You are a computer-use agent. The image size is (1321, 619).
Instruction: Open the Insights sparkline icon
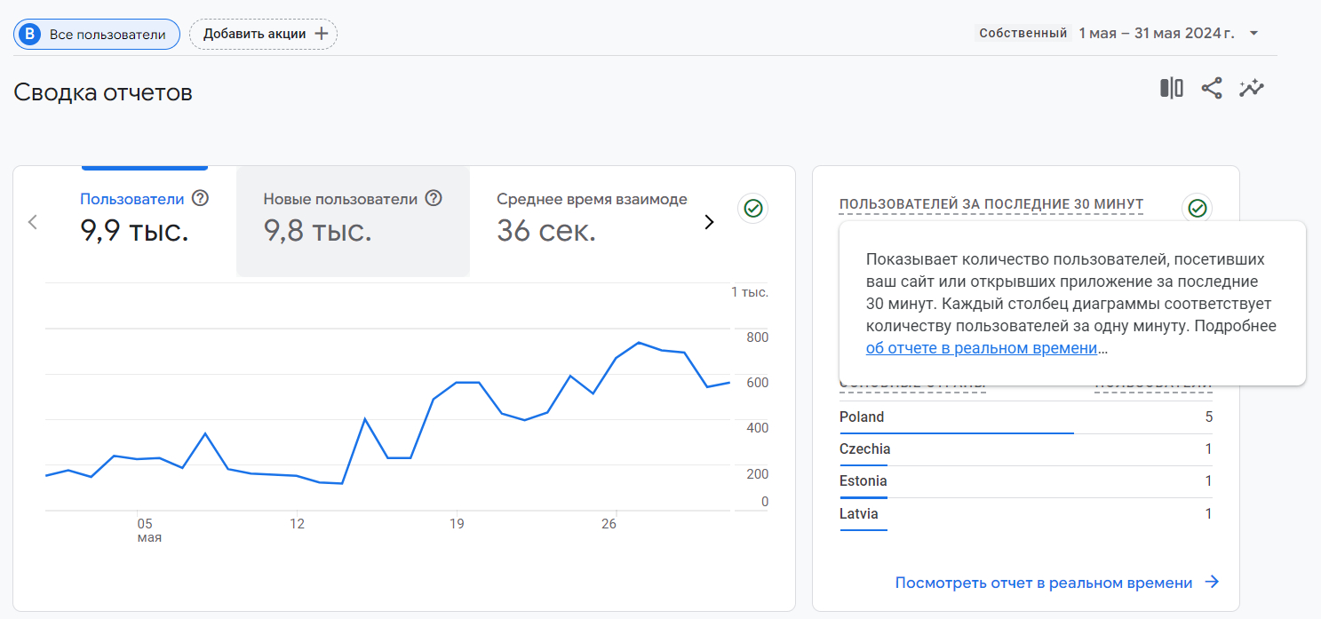coord(1252,88)
